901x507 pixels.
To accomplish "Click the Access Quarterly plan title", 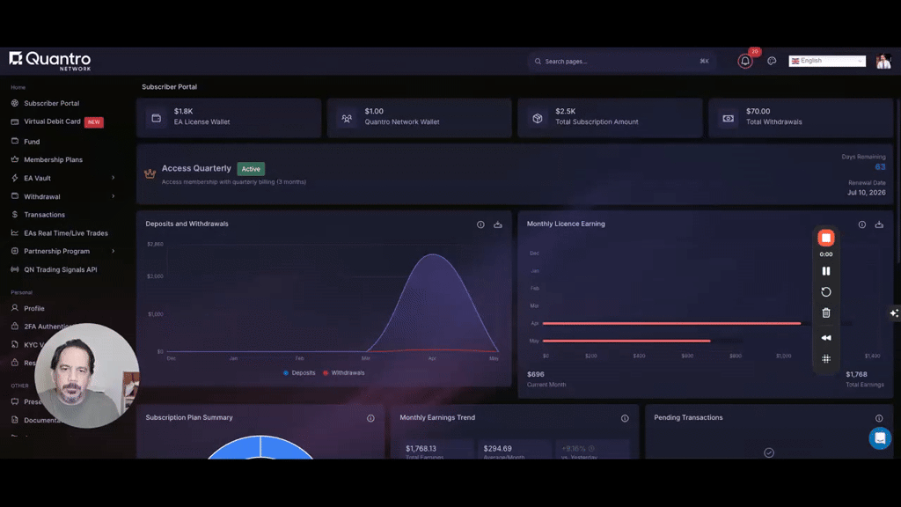I will (x=196, y=168).
